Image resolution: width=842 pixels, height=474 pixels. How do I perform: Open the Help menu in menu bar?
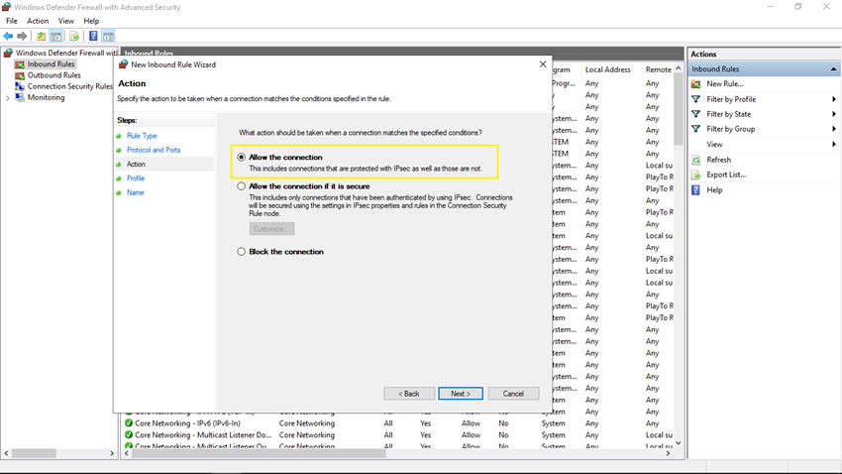click(x=91, y=21)
